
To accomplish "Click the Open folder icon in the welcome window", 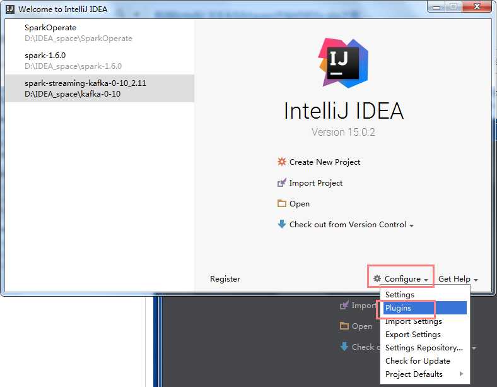I will point(281,203).
